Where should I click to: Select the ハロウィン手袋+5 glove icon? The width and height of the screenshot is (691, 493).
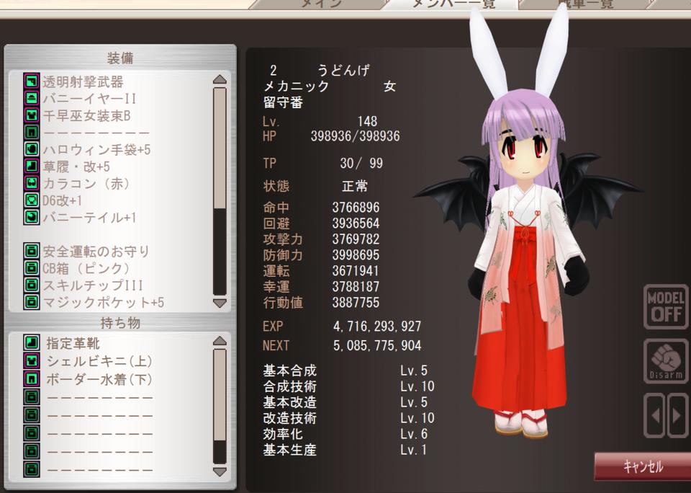tap(31, 149)
